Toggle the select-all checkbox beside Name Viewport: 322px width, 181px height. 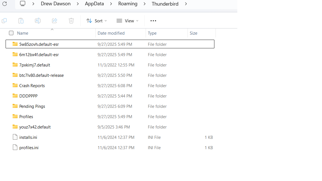tap(11, 33)
